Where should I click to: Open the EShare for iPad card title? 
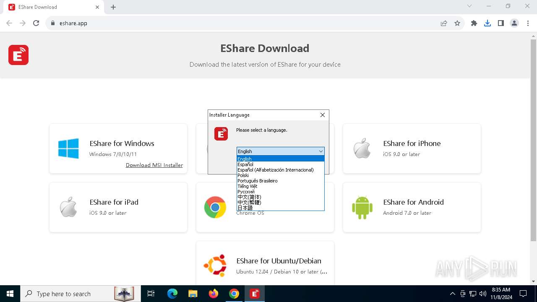click(114, 202)
